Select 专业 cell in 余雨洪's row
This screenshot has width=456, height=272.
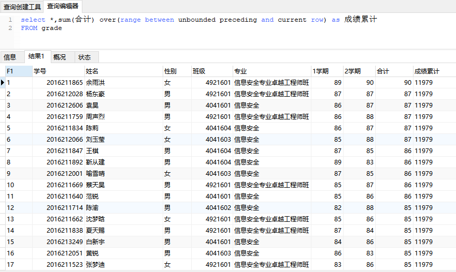point(272,83)
